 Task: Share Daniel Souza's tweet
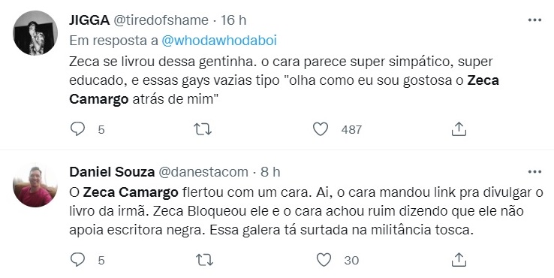pos(459,260)
